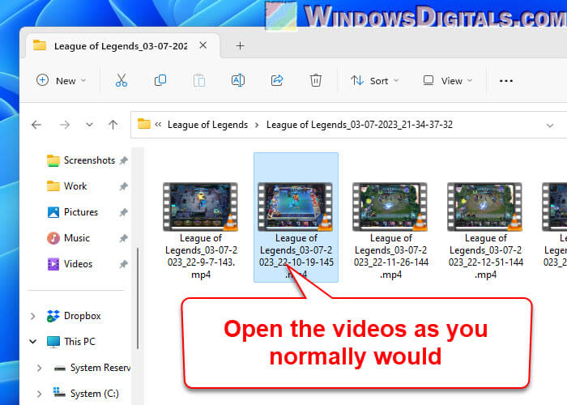Unpin Screenshots using its pin icon
The width and height of the screenshot is (567, 405).
124,160
